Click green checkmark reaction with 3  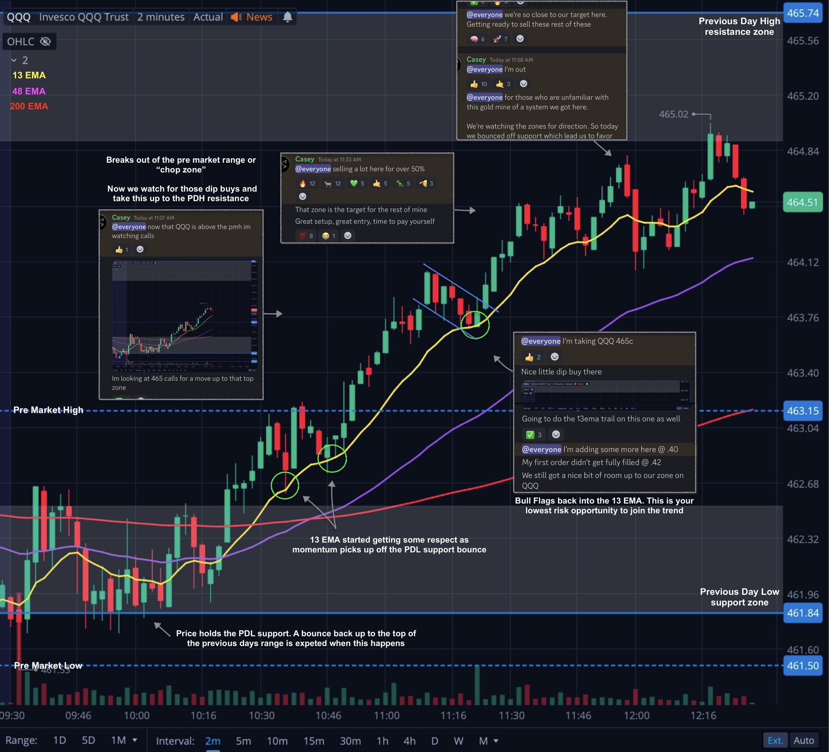(534, 435)
